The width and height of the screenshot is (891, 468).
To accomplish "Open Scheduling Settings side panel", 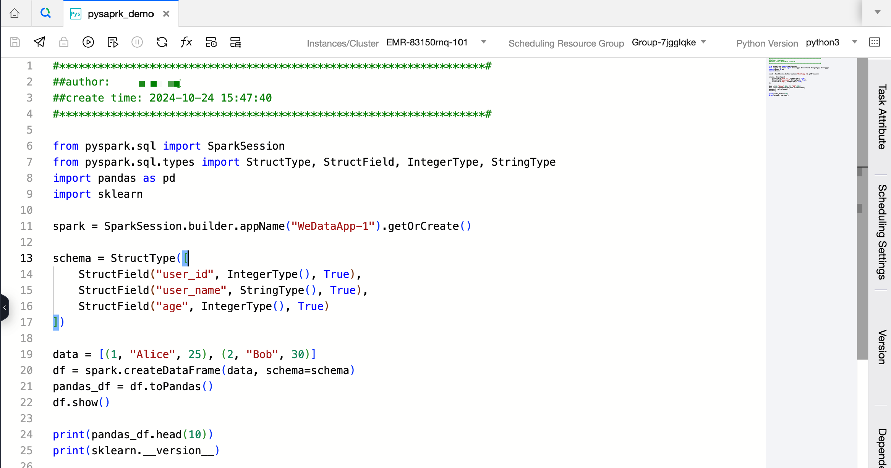I will [881, 232].
